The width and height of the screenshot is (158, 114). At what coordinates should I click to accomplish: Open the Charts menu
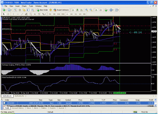click(24, 6)
